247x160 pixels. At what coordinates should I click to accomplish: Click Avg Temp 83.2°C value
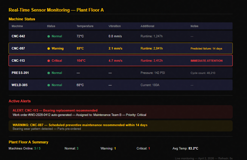[193, 148]
